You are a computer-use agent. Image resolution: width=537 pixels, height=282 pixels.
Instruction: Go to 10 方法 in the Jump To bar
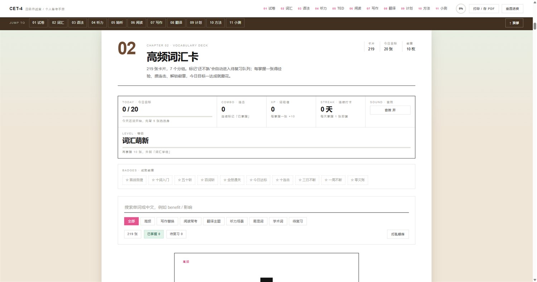[x=216, y=23]
